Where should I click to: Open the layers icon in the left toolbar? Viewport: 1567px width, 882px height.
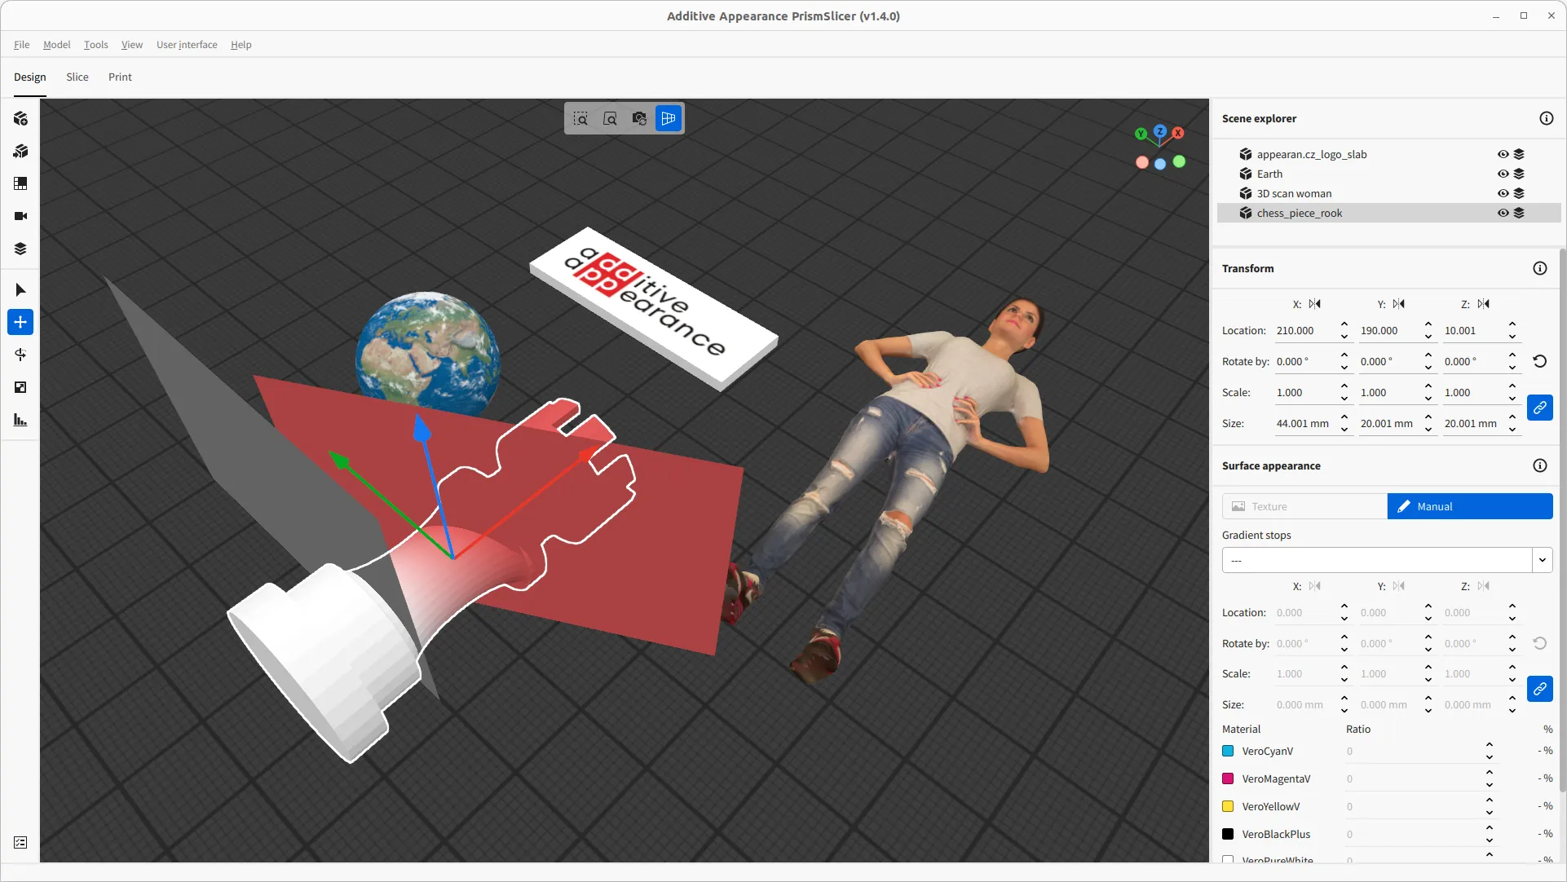click(20, 249)
